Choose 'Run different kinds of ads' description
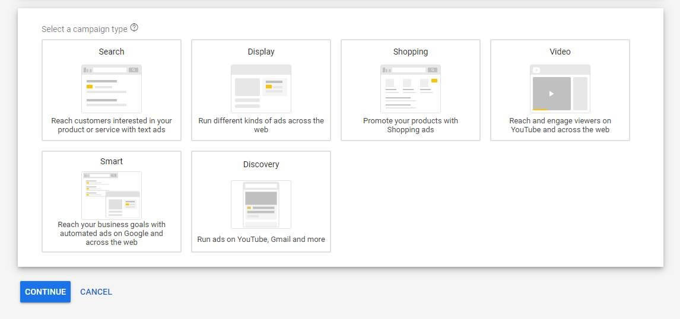 pyautogui.click(x=261, y=125)
